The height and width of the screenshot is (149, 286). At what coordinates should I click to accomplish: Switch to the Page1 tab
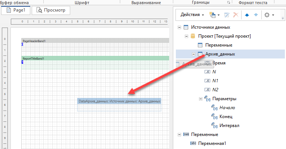pos(16,10)
